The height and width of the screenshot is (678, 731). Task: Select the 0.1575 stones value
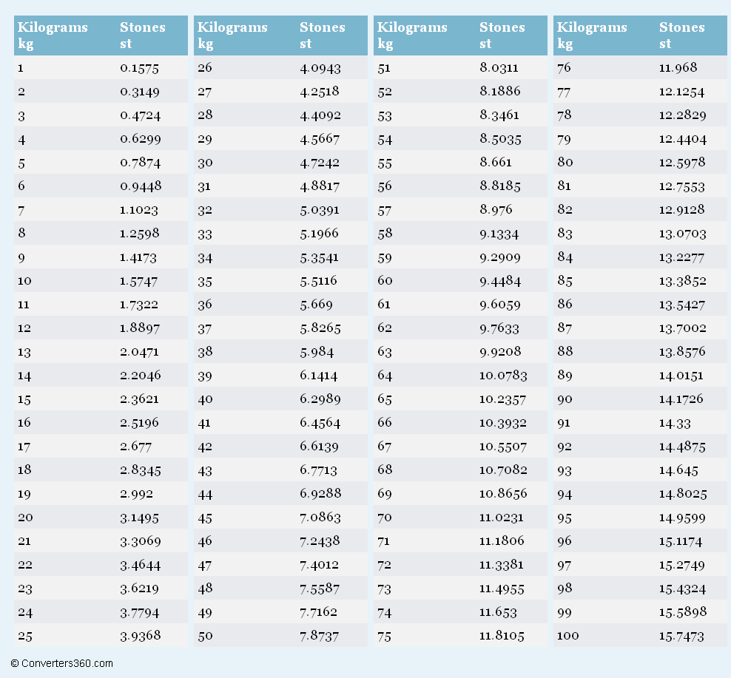pyautogui.click(x=139, y=68)
